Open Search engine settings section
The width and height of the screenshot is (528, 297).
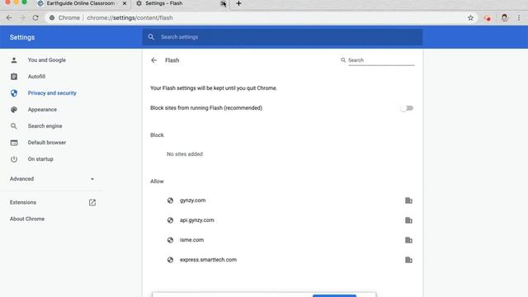click(x=45, y=126)
